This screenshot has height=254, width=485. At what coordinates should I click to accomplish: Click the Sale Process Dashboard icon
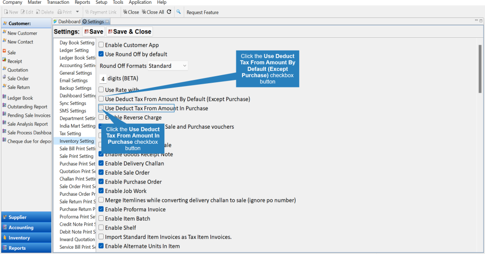4,131
